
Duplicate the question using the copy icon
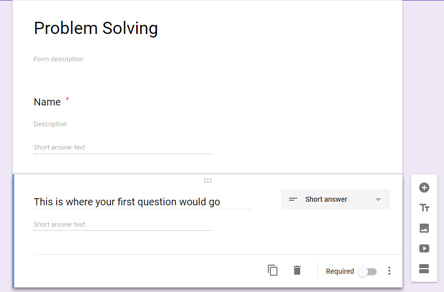(x=273, y=270)
